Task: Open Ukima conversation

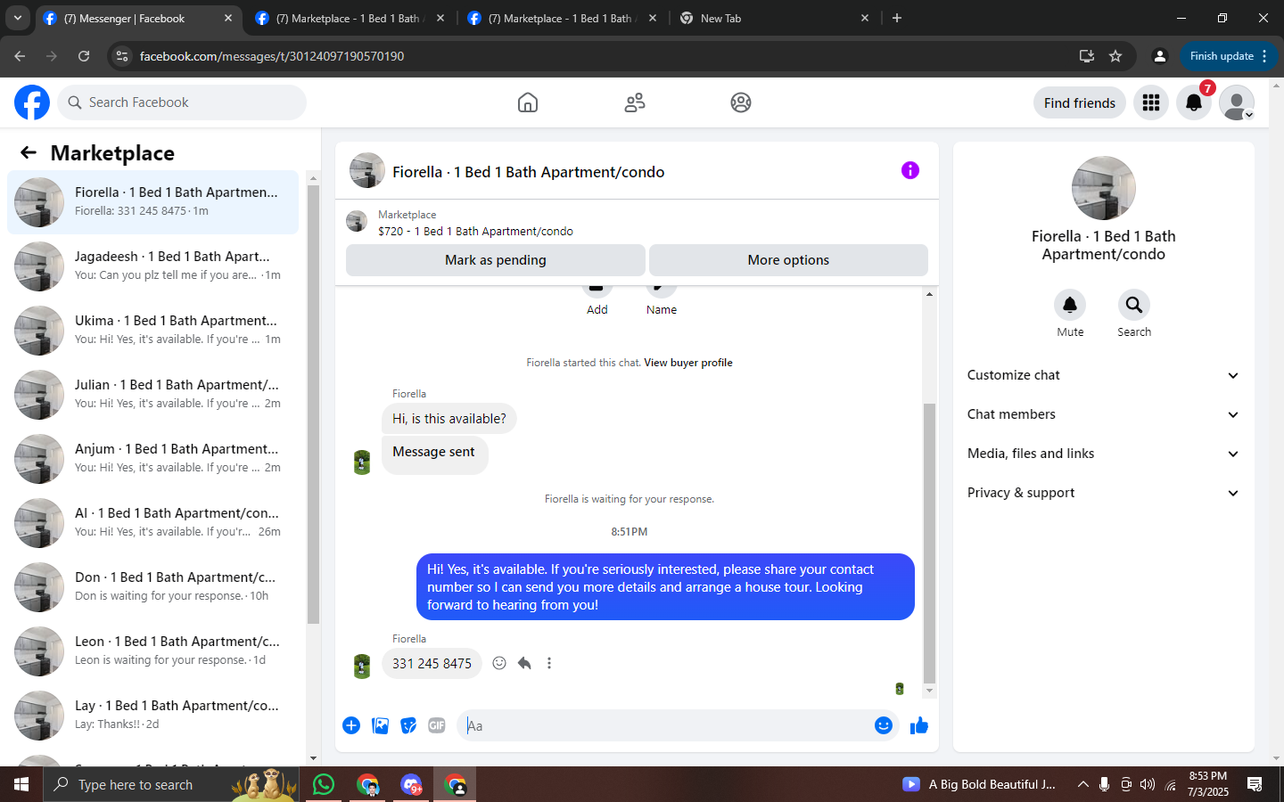Action: coord(153,331)
